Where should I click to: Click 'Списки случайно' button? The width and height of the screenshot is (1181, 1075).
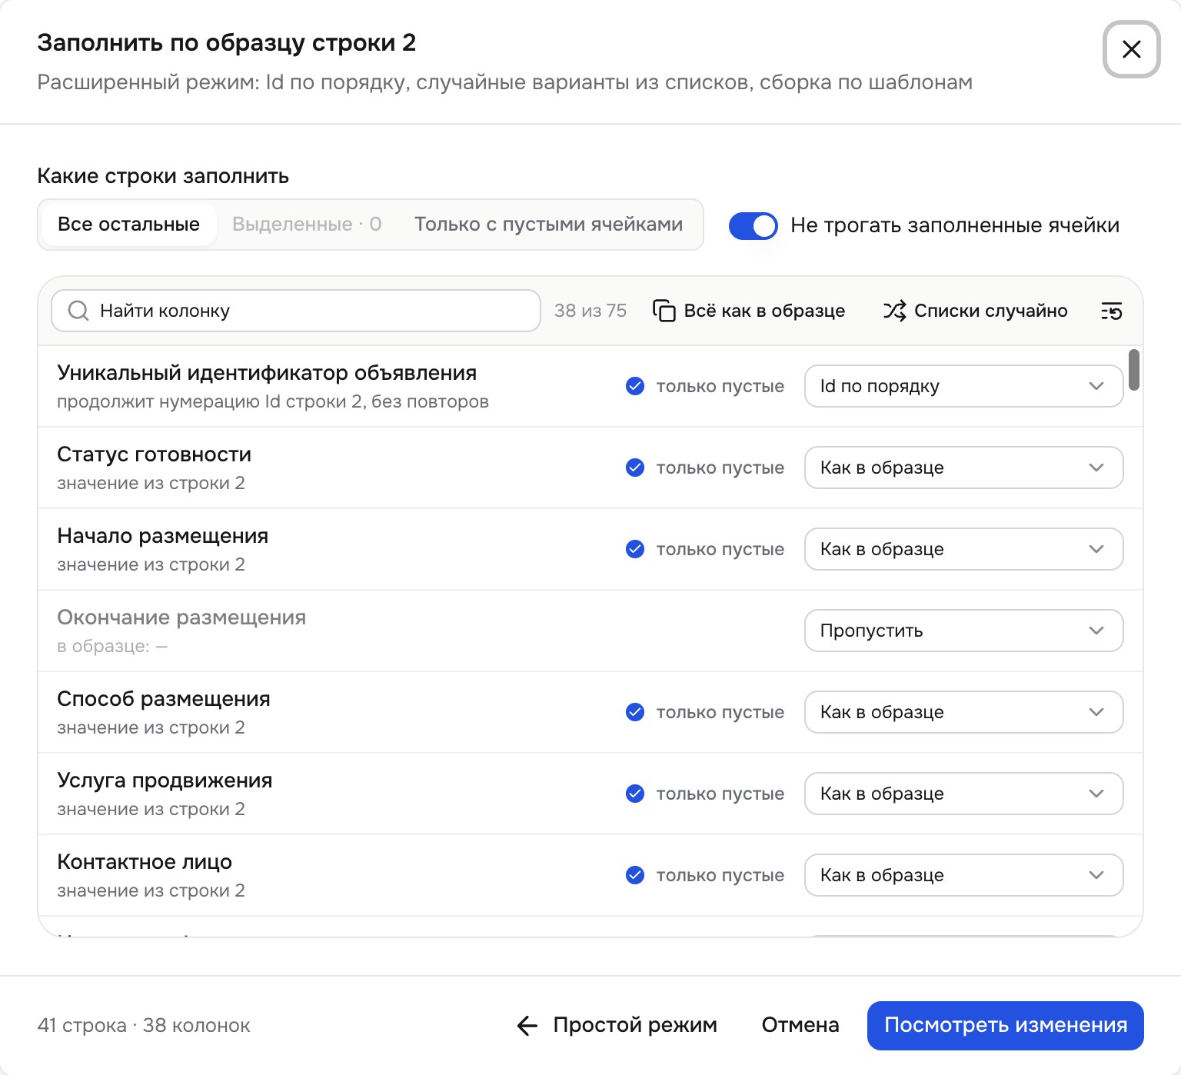point(975,311)
